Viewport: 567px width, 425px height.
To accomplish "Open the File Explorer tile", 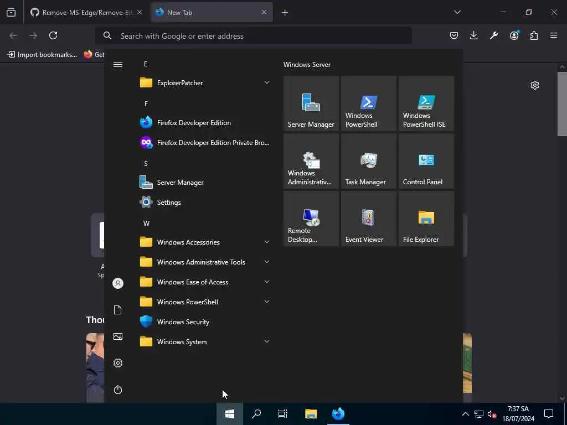I will tap(426, 219).
